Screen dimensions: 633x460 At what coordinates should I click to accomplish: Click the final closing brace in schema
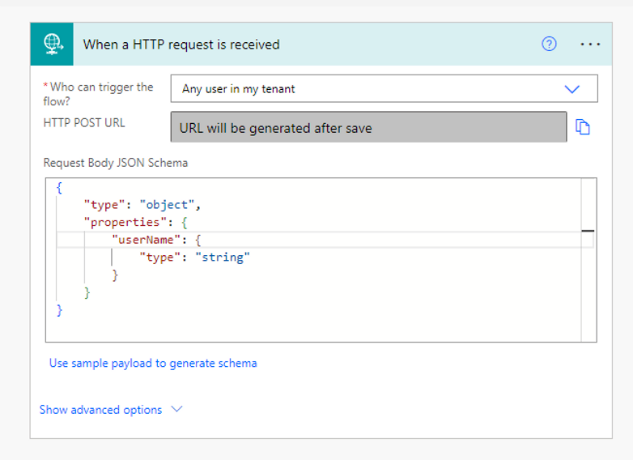(59, 310)
